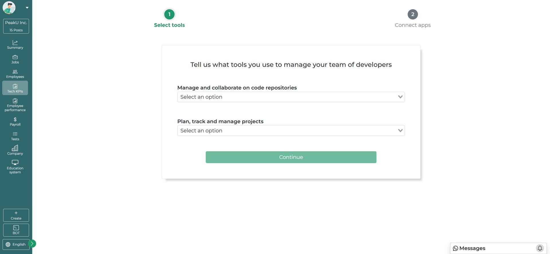Select the Jobs icon
Screen dimensions: 550x254
pos(15,59)
